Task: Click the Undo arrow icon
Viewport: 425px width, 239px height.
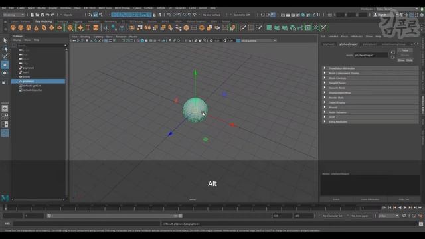Action: point(48,15)
